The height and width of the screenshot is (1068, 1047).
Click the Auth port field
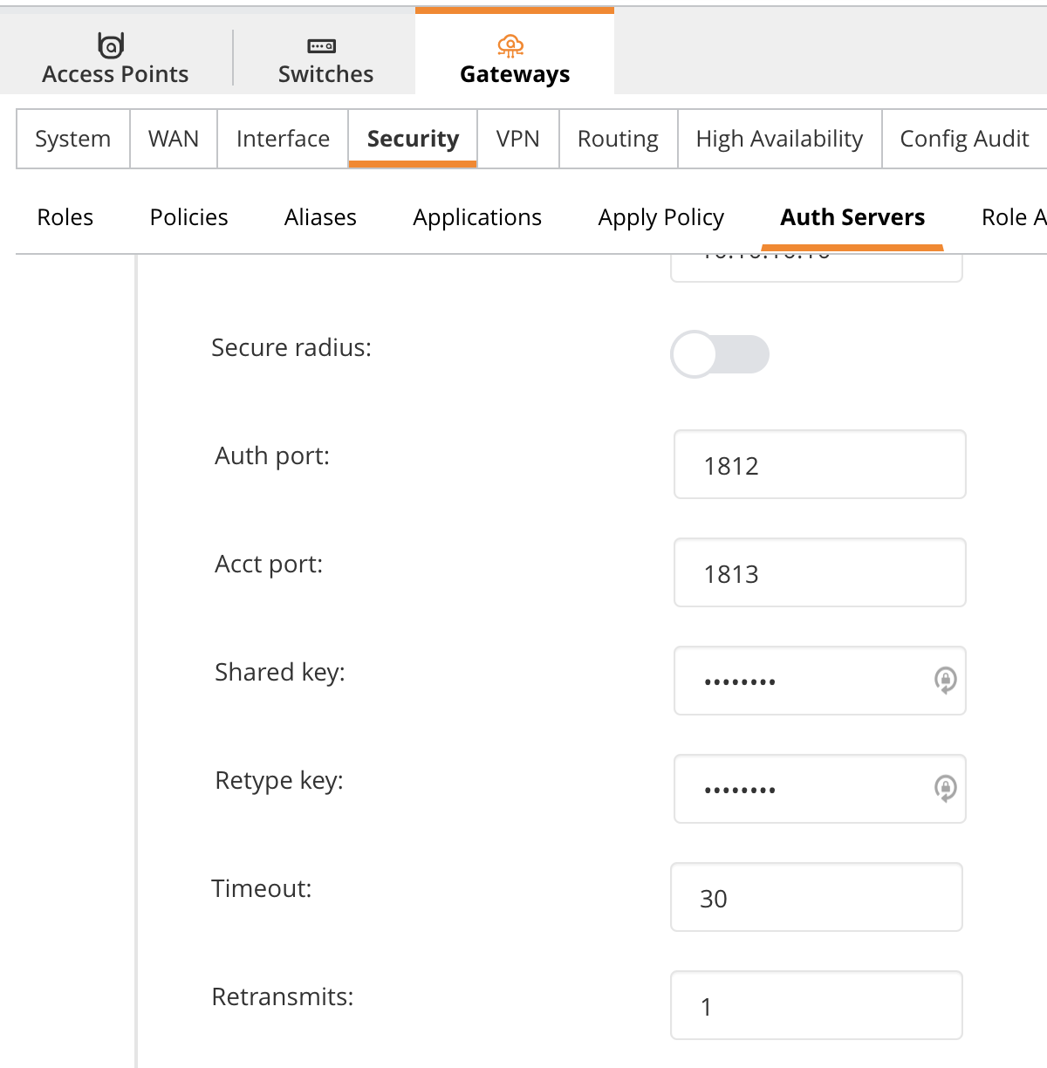(x=819, y=465)
